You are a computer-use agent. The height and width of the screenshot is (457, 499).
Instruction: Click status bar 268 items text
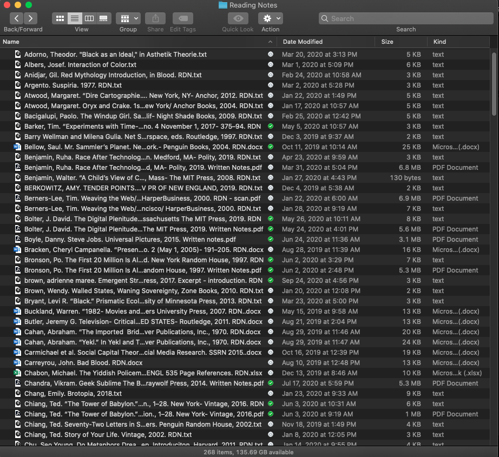pyautogui.click(x=248, y=452)
